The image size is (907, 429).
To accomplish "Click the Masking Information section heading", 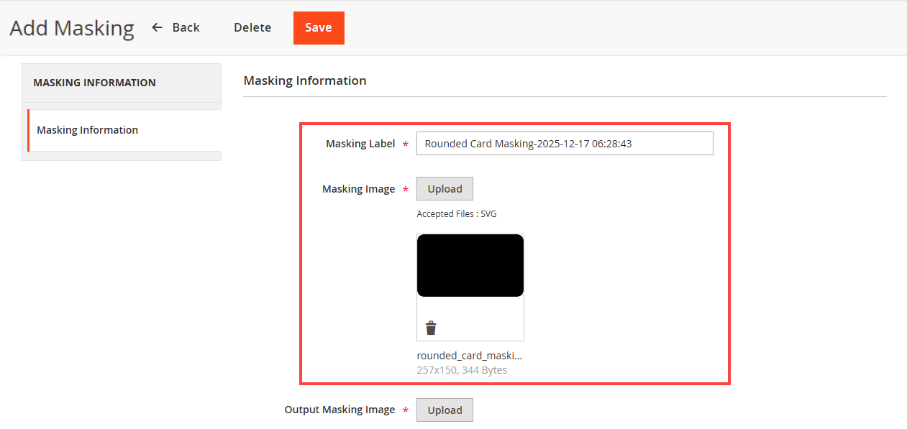I will (305, 80).
